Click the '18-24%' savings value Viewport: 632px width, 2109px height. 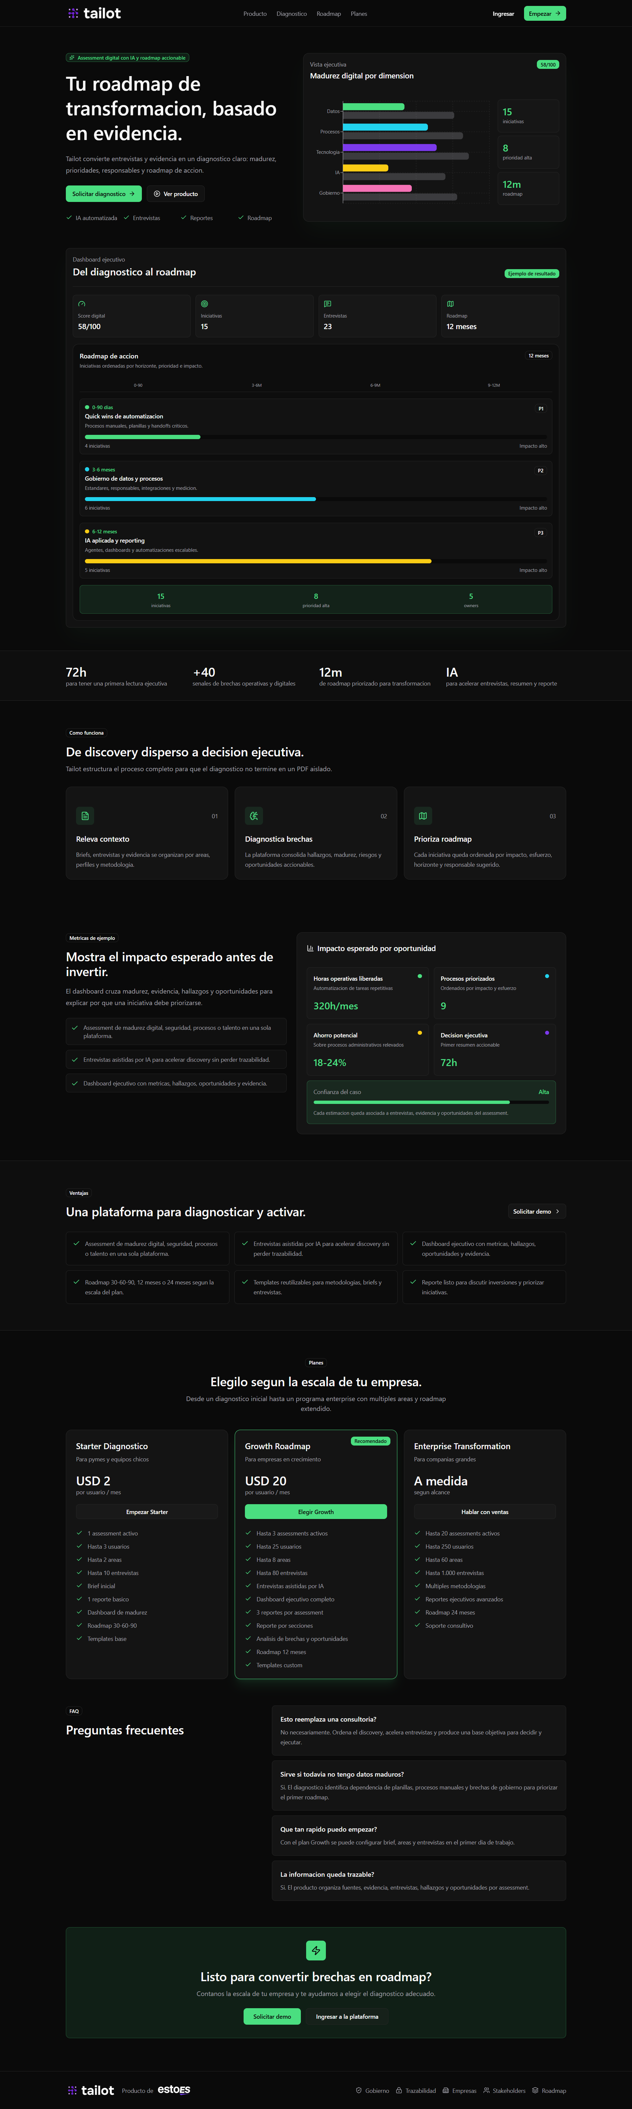click(x=329, y=1063)
